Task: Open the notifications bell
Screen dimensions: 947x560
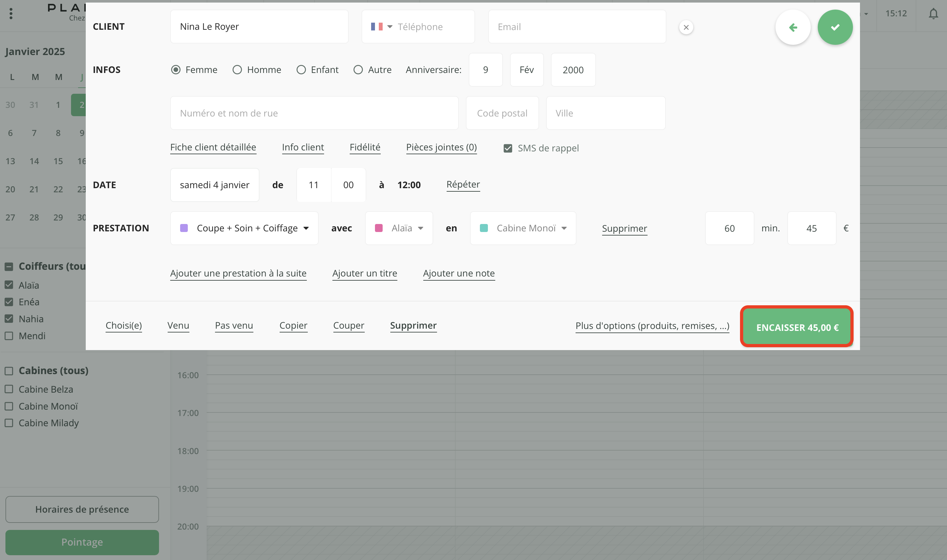Action: [933, 13]
